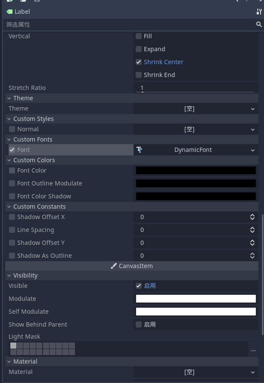Image resolution: width=264 pixels, height=383 pixels.
Task: Uncheck the Shrink Center checkbox
Action: click(x=139, y=62)
